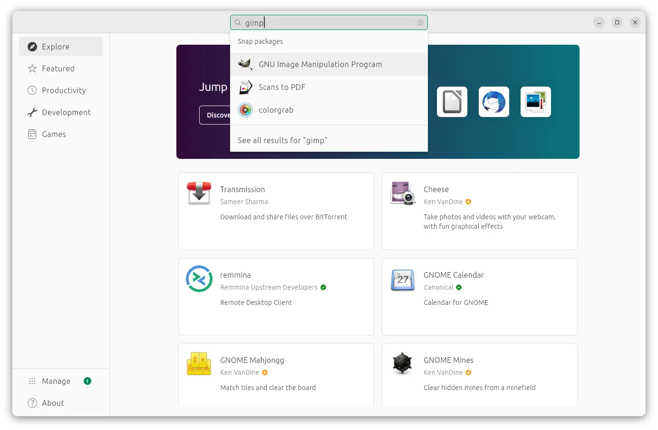This screenshot has height=430, width=658.
Task: Click the remmina logo icon
Action: pos(199,279)
